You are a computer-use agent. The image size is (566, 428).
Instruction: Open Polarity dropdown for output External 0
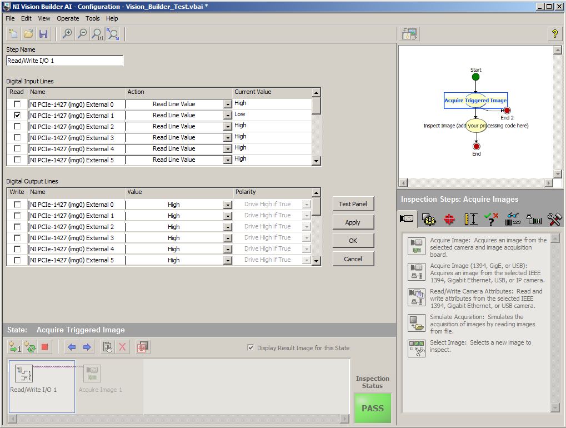[307, 205]
